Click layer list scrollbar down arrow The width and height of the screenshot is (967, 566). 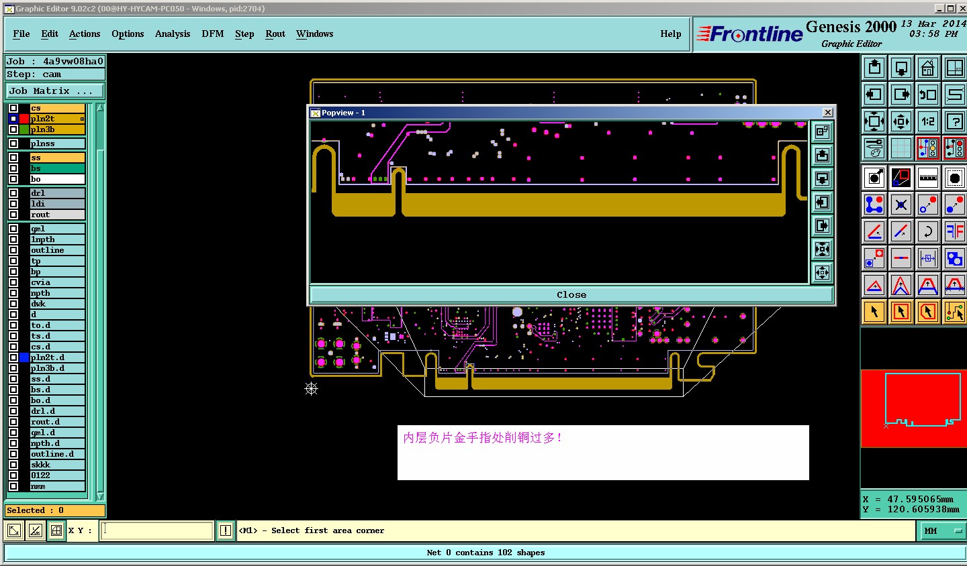point(101,496)
